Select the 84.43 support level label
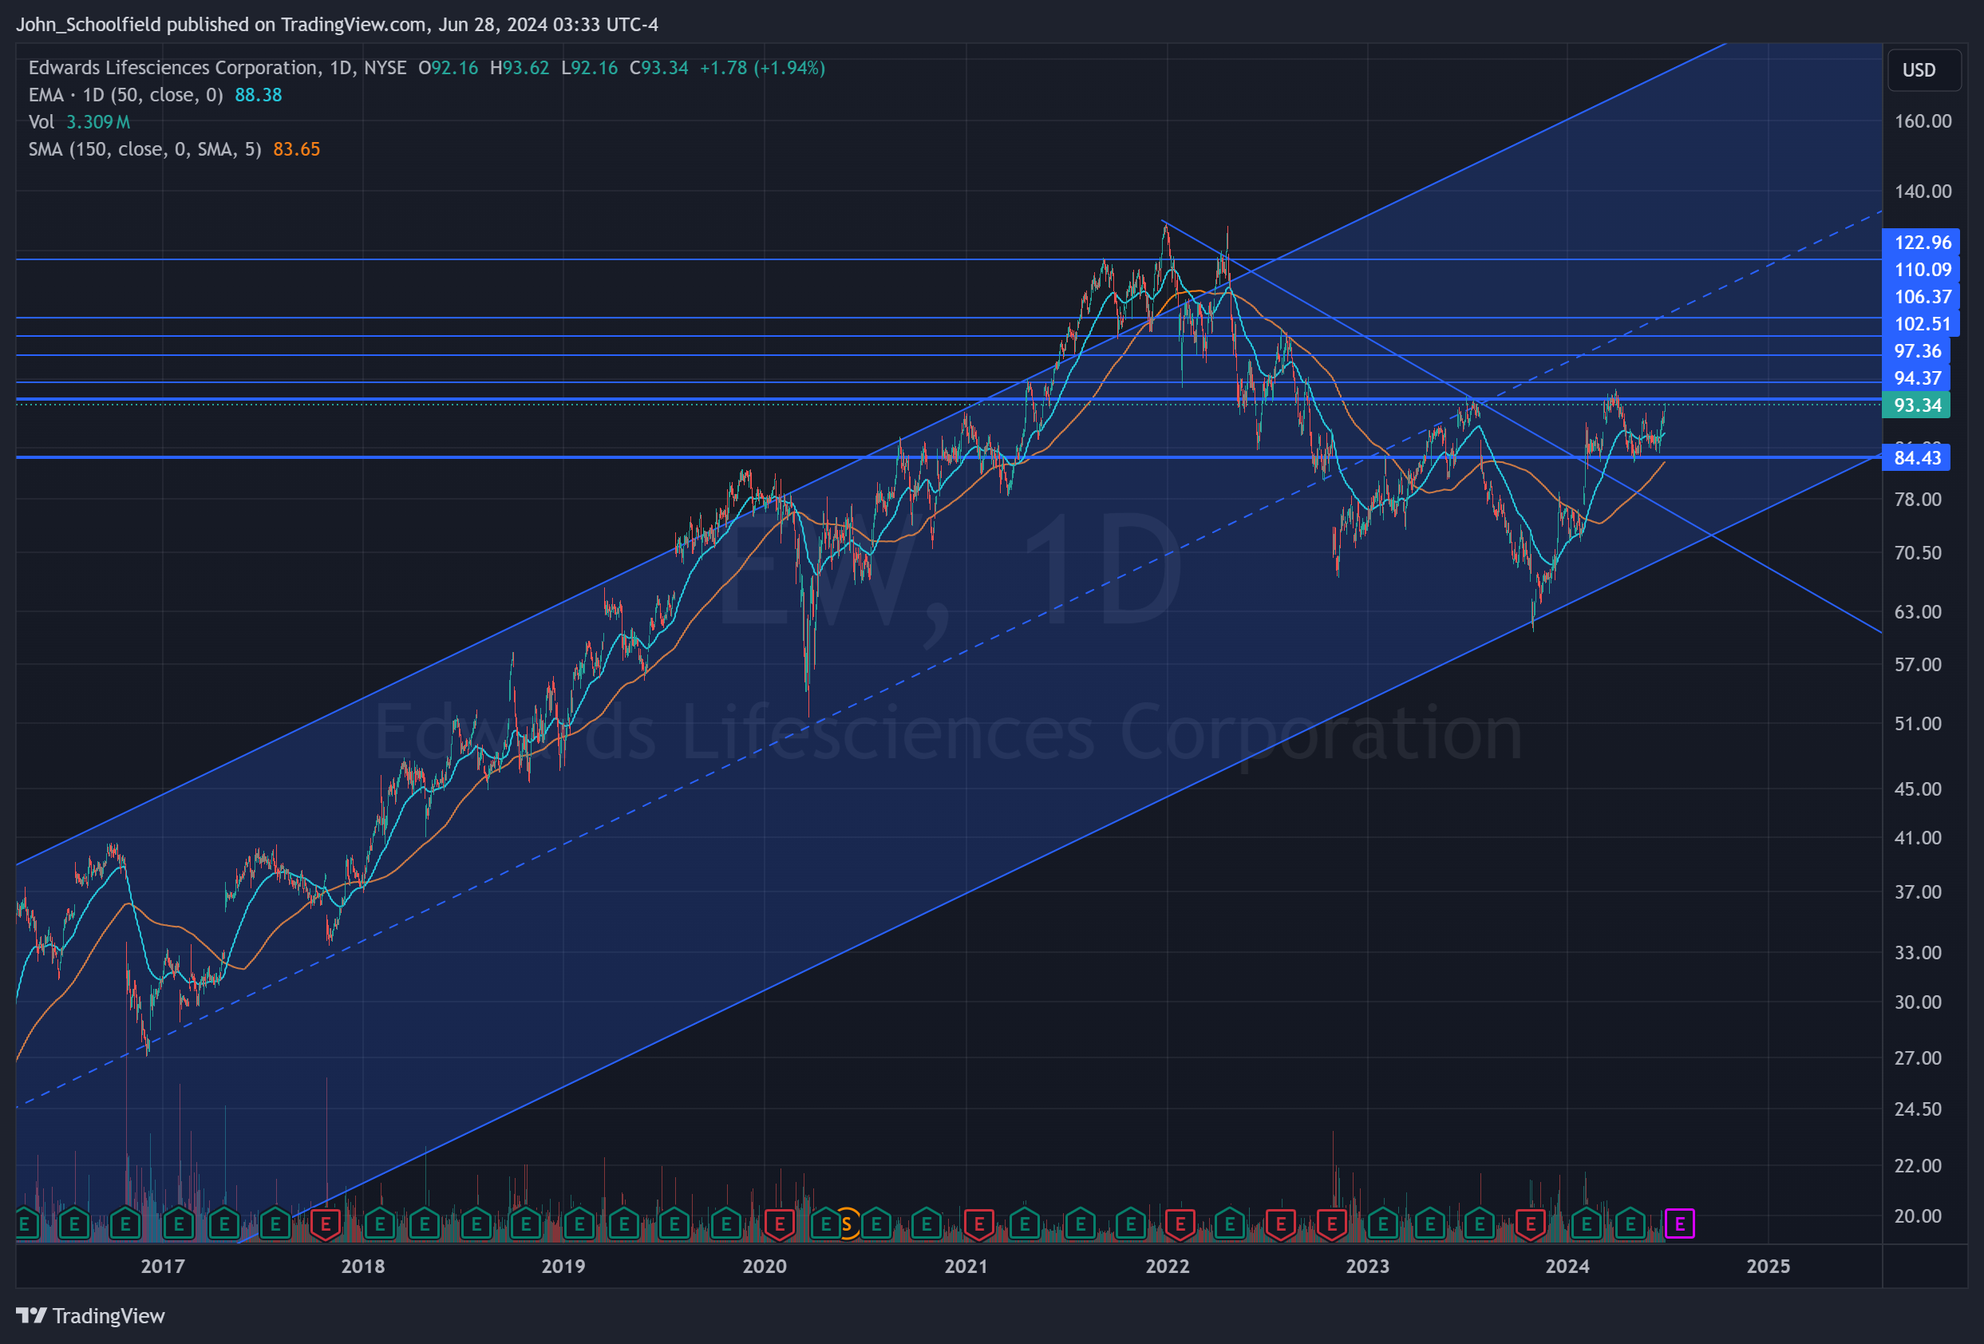This screenshot has height=1344, width=1984. click(x=1916, y=457)
